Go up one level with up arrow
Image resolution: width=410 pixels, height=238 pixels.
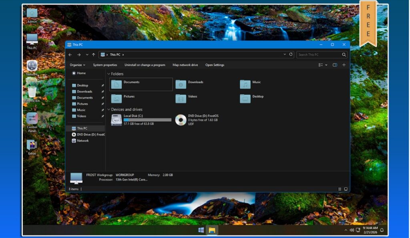[x=94, y=54]
